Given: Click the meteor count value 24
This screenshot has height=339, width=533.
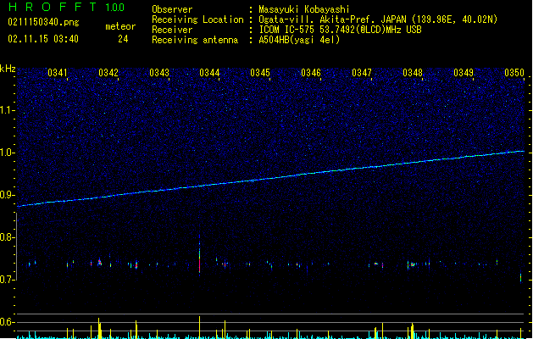Looking at the screenshot, I should pyautogui.click(x=123, y=39).
